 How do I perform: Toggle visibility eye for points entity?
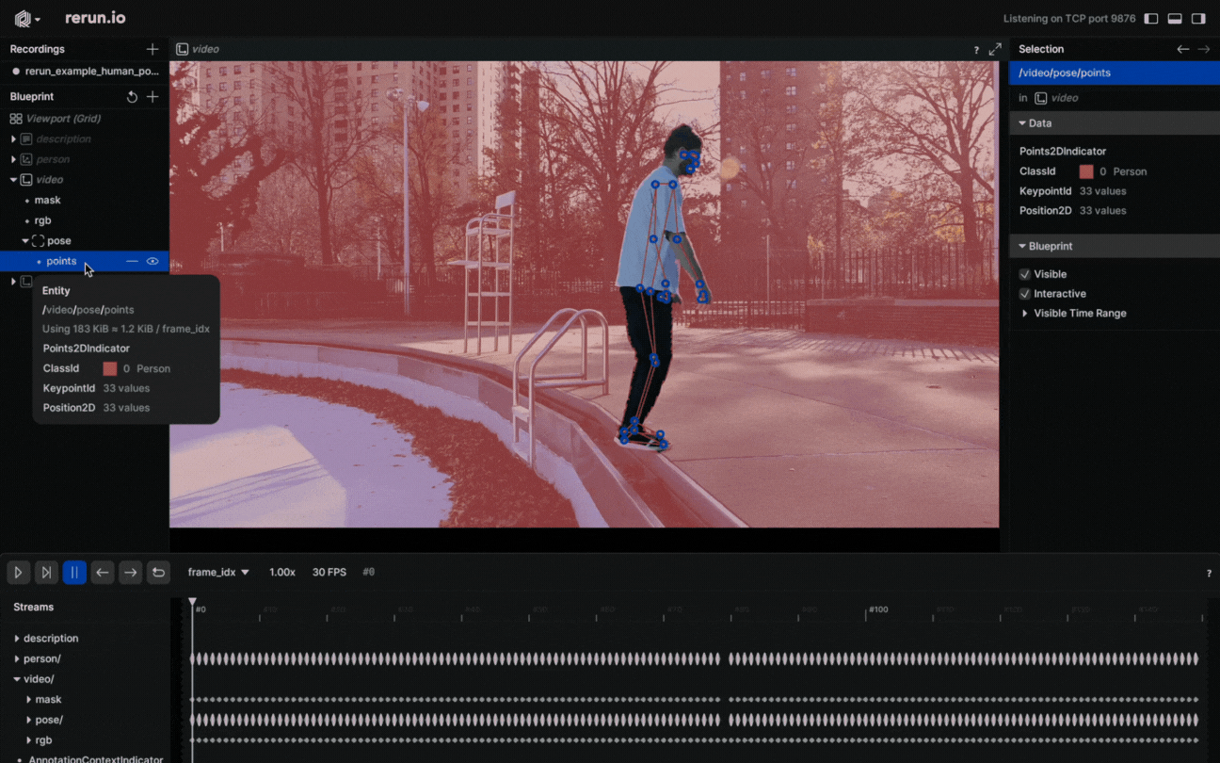[x=152, y=261]
